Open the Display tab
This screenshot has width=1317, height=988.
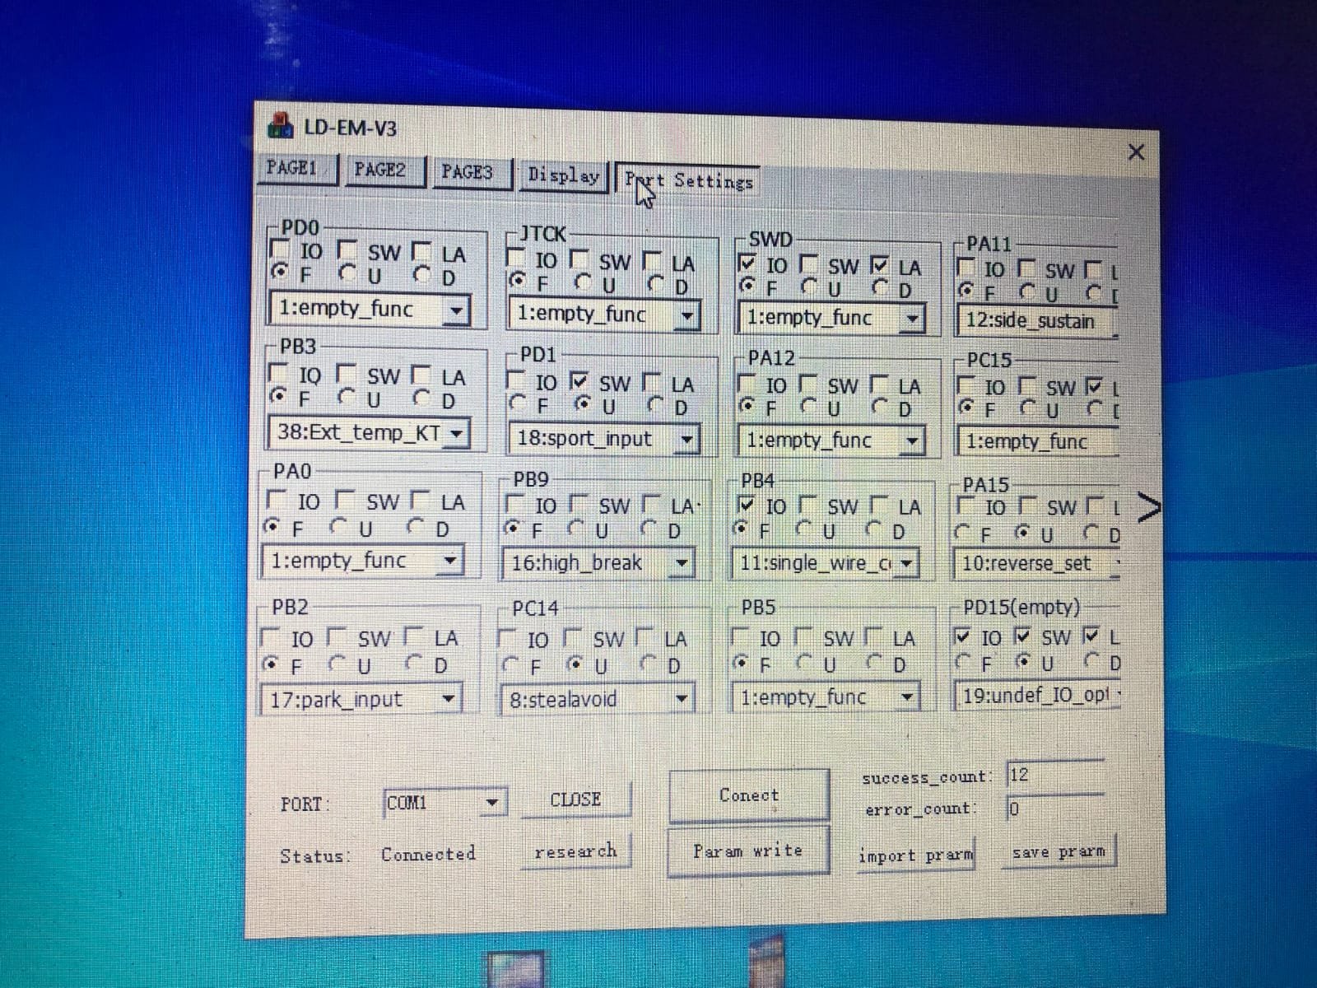click(563, 175)
